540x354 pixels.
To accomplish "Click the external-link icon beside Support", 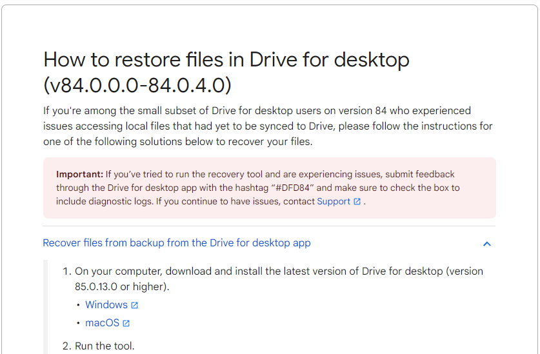I will [357, 202].
